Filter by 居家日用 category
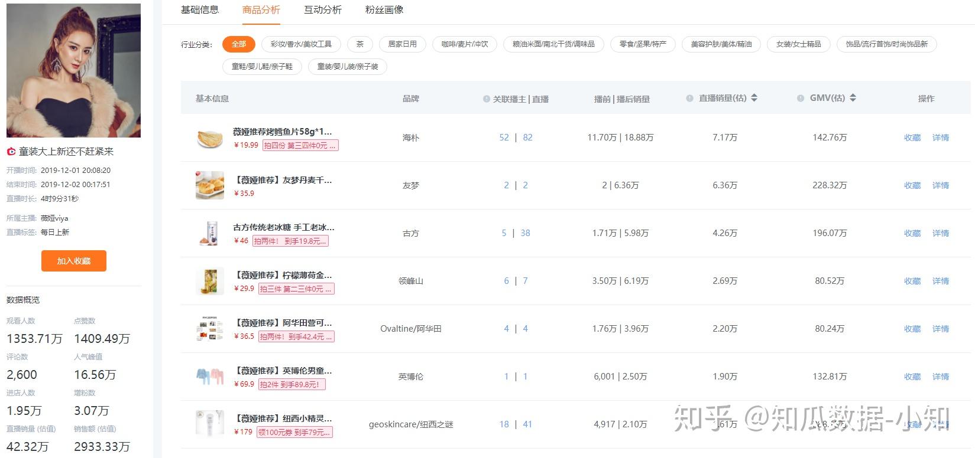Viewport: 975px width, 458px height. [402, 44]
